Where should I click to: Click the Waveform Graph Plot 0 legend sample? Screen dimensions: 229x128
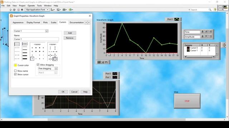[x=177, y=19]
